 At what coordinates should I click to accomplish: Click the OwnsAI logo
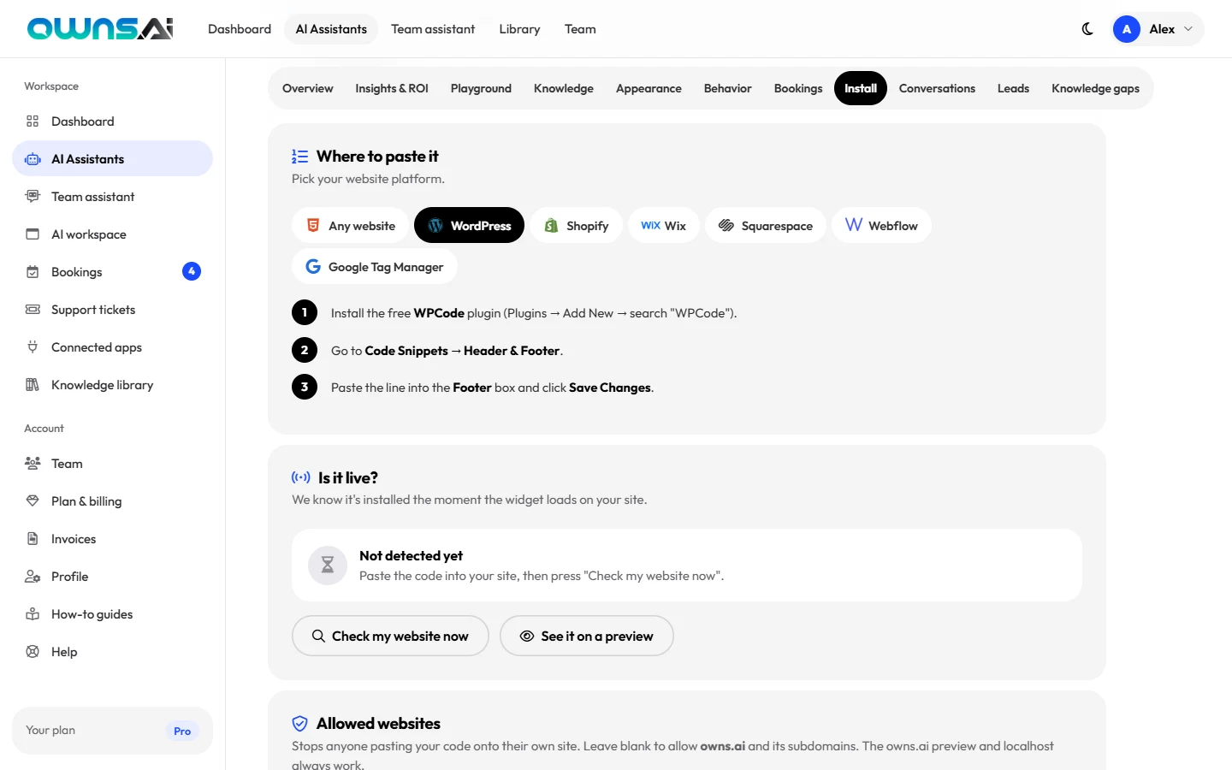(x=100, y=29)
